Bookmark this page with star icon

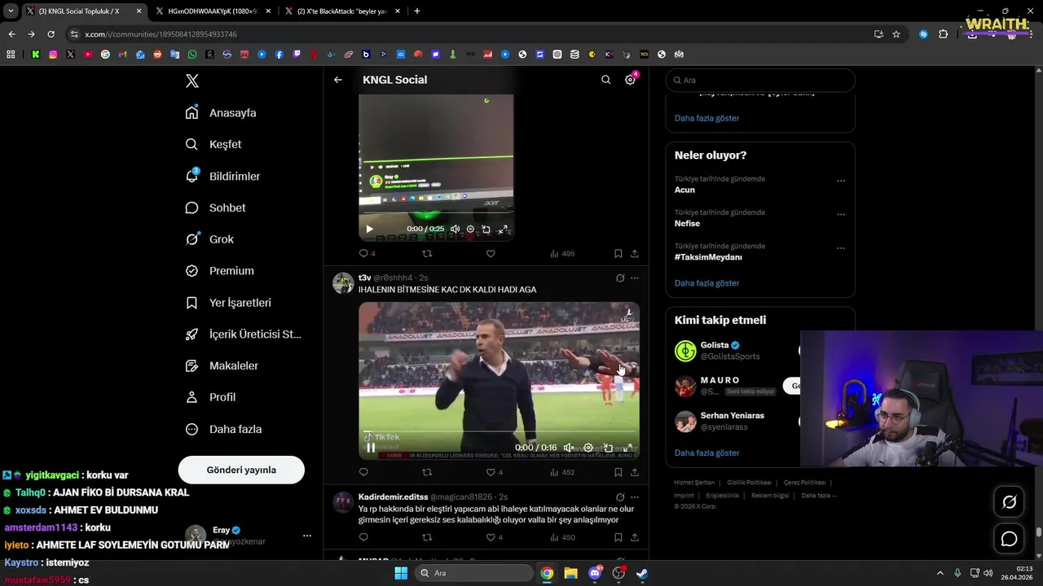click(896, 34)
